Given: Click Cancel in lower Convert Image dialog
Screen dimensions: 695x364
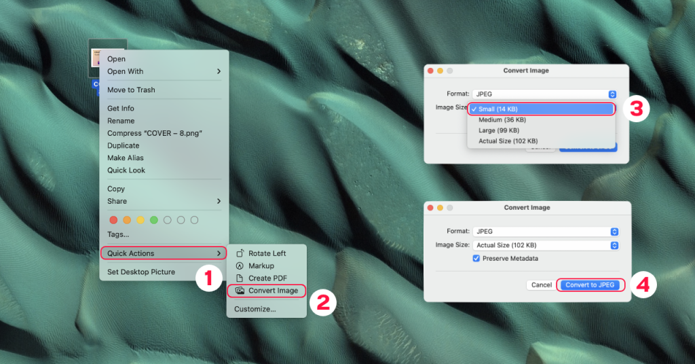Looking at the screenshot, I should point(541,285).
